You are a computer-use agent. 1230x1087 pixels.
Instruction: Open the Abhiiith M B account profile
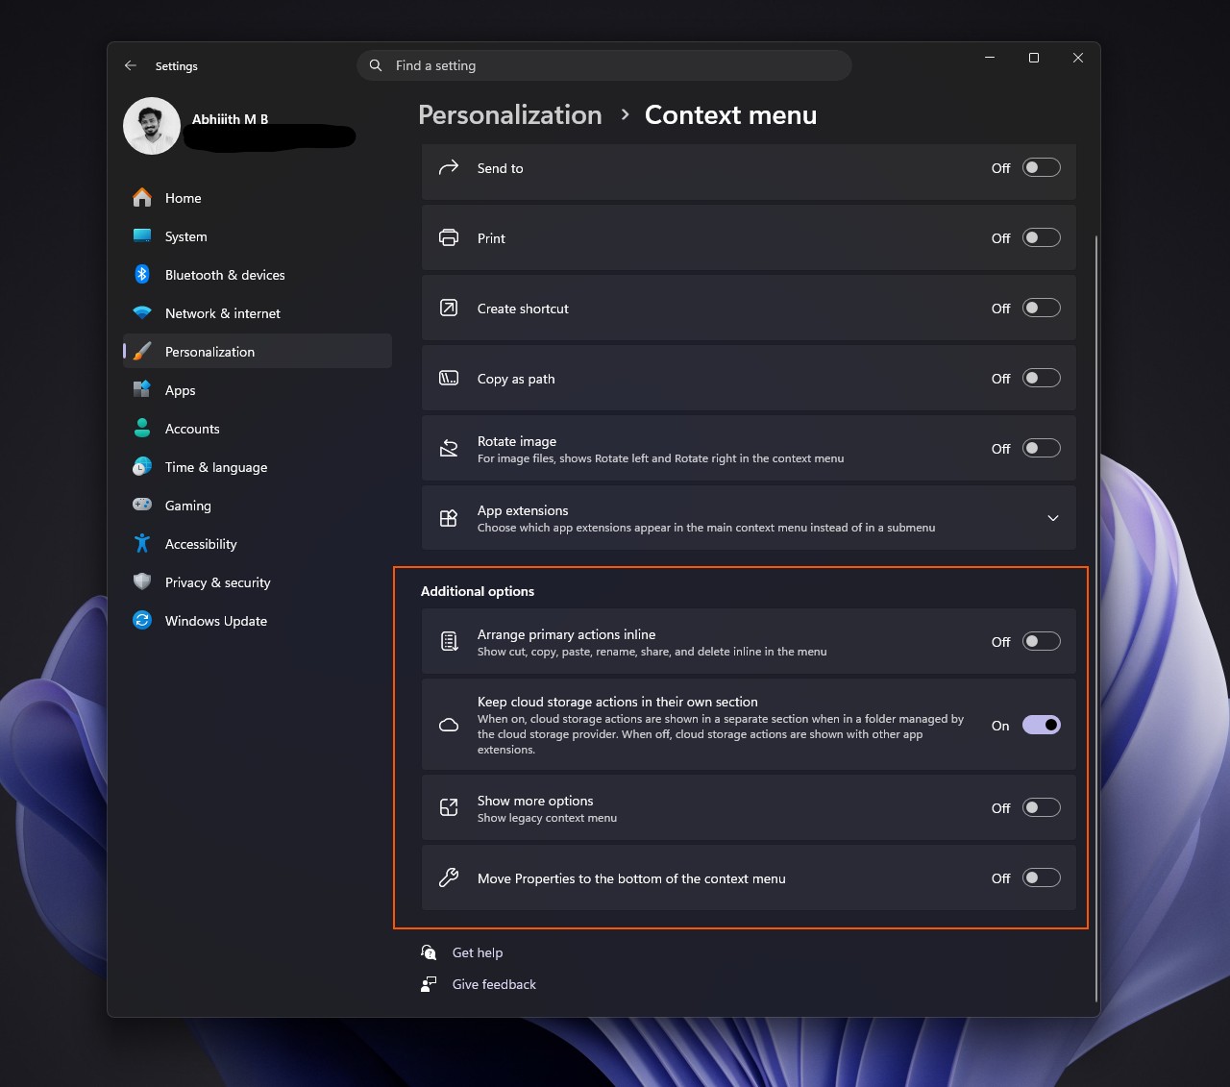pyautogui.click(x=230, y=119)
